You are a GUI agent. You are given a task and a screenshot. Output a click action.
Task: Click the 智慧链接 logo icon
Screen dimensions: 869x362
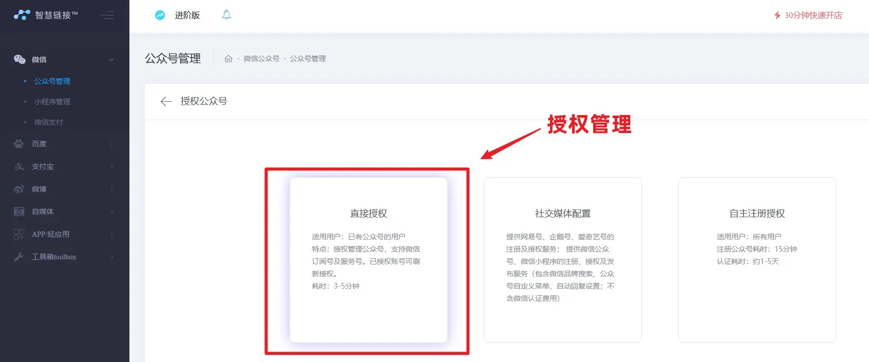tap(22, 15)
